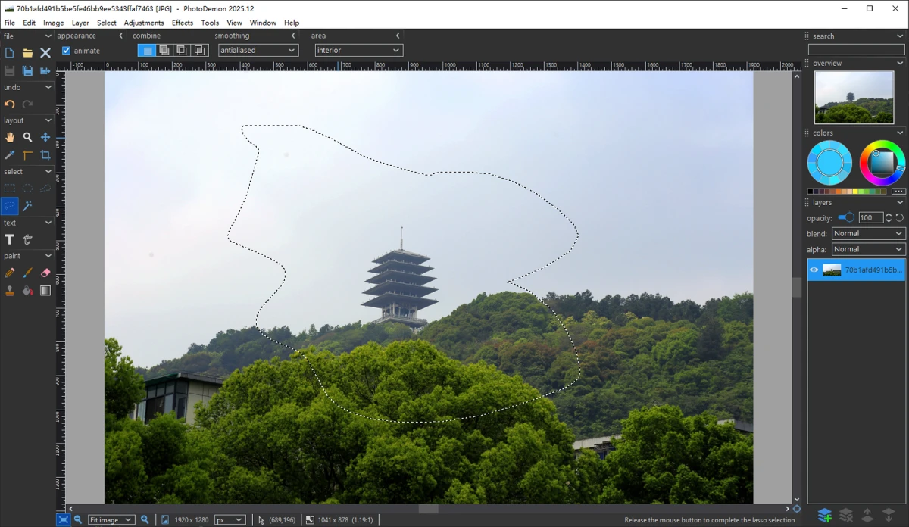The image size is (909, 527).
Task: Open an image with the folder icon
Action: click(27, 53)
